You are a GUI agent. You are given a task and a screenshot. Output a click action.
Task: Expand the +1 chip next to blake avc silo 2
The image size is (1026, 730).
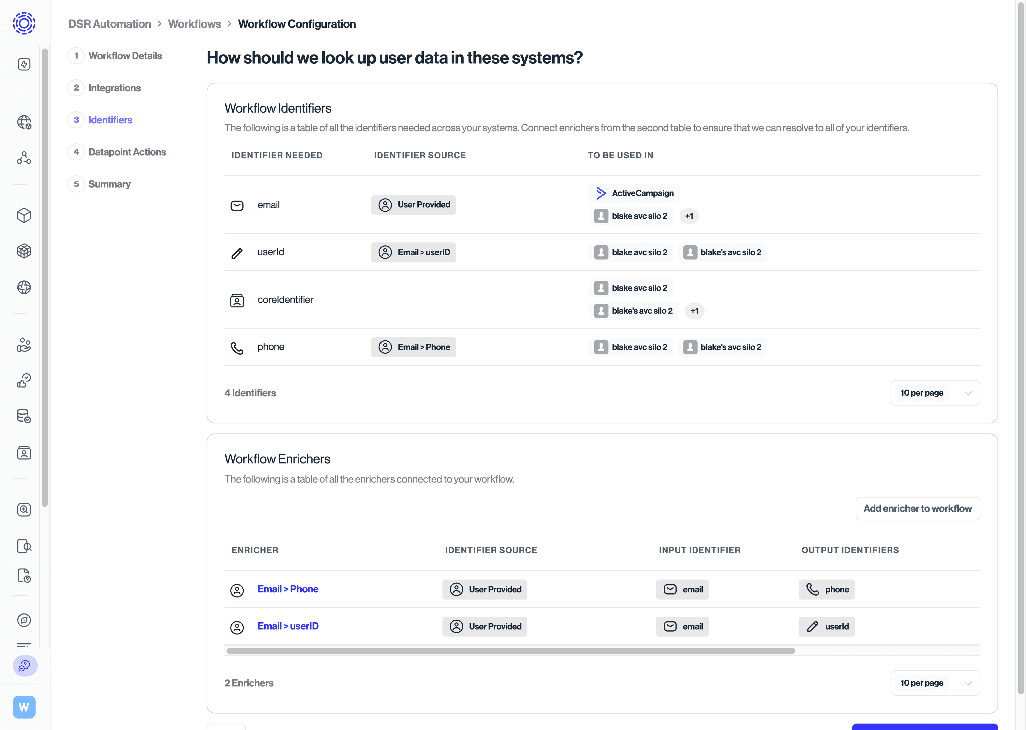689,216
